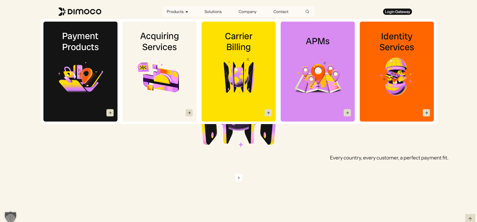Click arrow icon on Acquiring Services card
The width and height of the screenshot is (477, 222).
tap(189, 113)
